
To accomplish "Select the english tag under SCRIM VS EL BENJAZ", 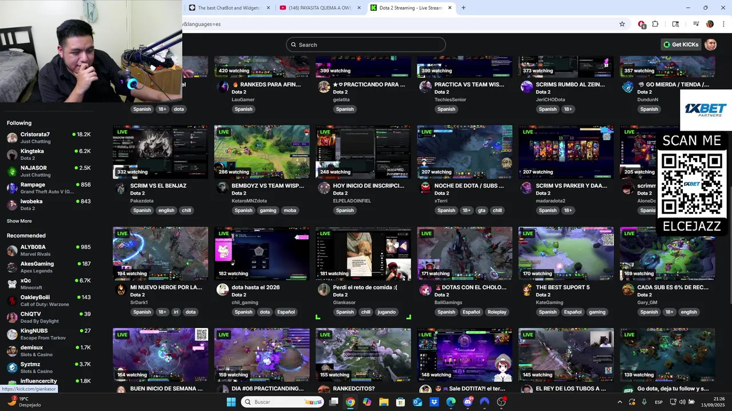I will click(166, 211).
